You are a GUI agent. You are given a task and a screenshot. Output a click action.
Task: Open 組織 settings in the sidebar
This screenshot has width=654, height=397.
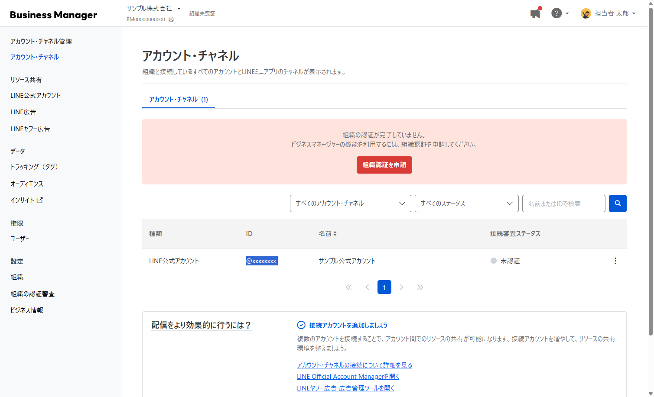click(17, 278)
